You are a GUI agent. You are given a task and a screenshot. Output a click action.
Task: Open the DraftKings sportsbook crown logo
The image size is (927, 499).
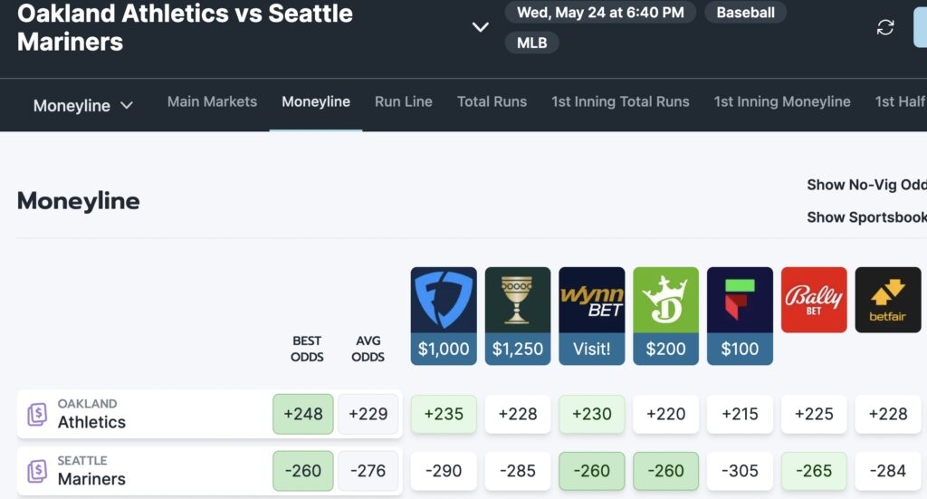coord(665,300)
